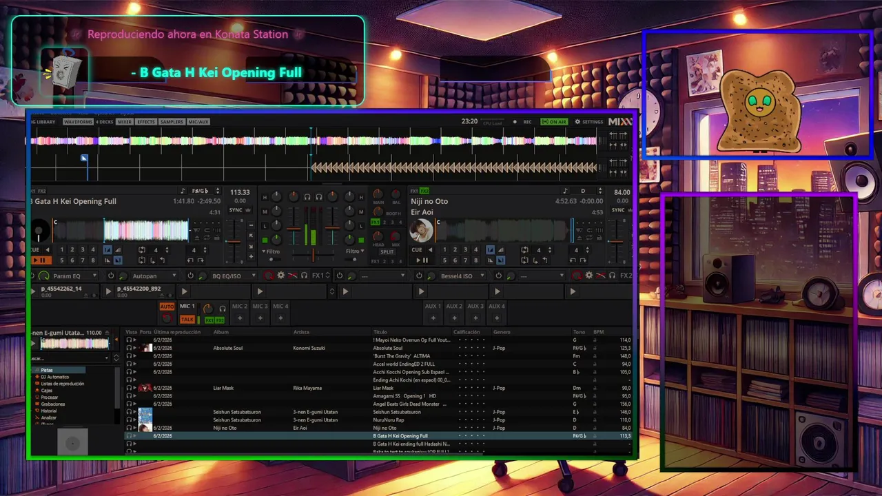
Task: Toggle the WAVEFORMS view button
Action: tap(78, 122)
